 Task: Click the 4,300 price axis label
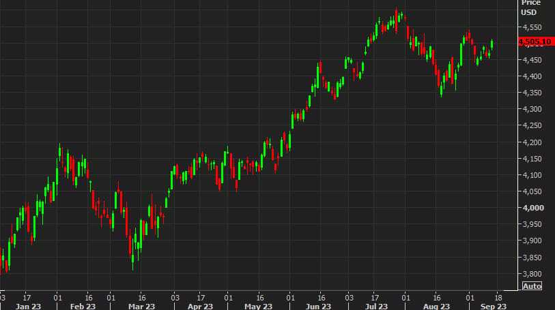pyautogui.click(x=532, y=109)
